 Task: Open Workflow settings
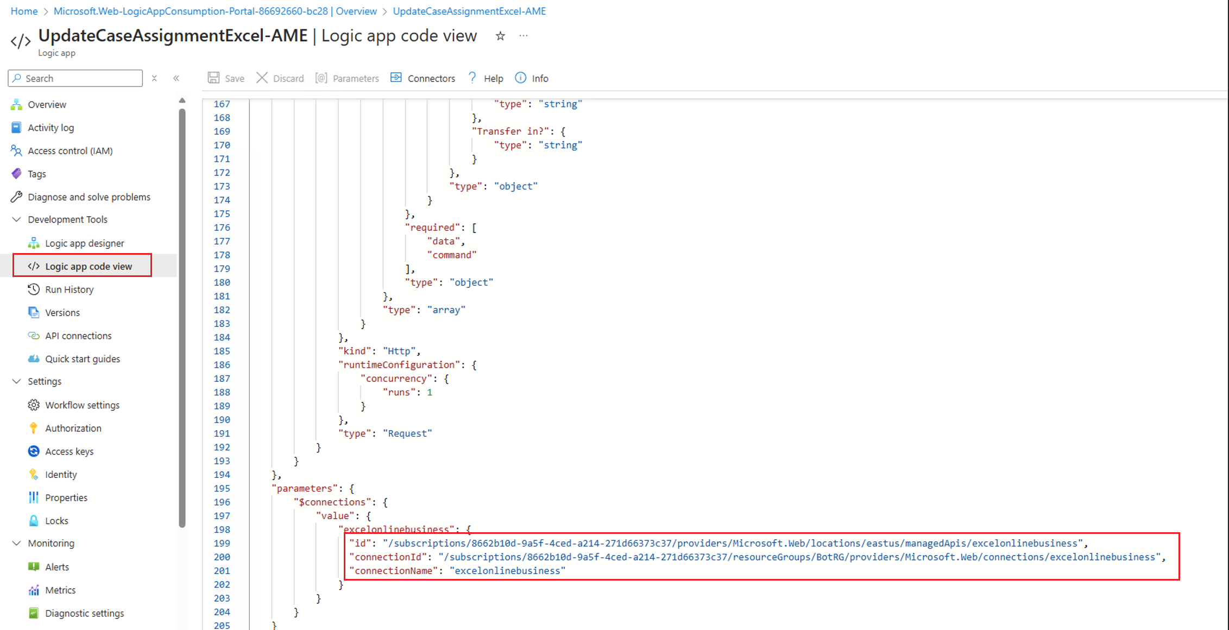pos(82,405)
